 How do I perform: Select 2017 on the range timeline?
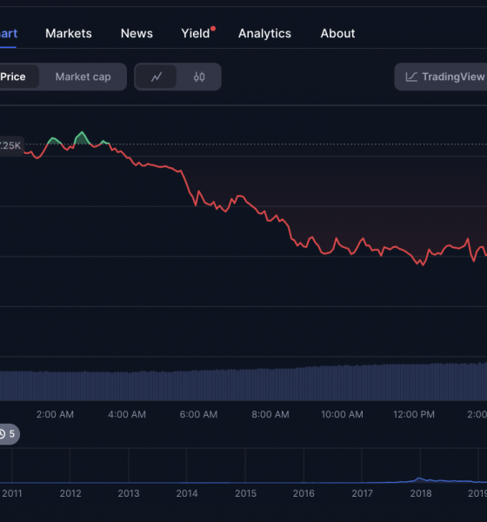[x=362, y=493]
